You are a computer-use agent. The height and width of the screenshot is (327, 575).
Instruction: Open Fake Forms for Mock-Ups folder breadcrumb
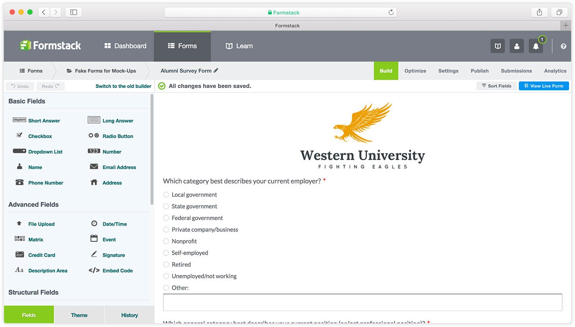101,71
